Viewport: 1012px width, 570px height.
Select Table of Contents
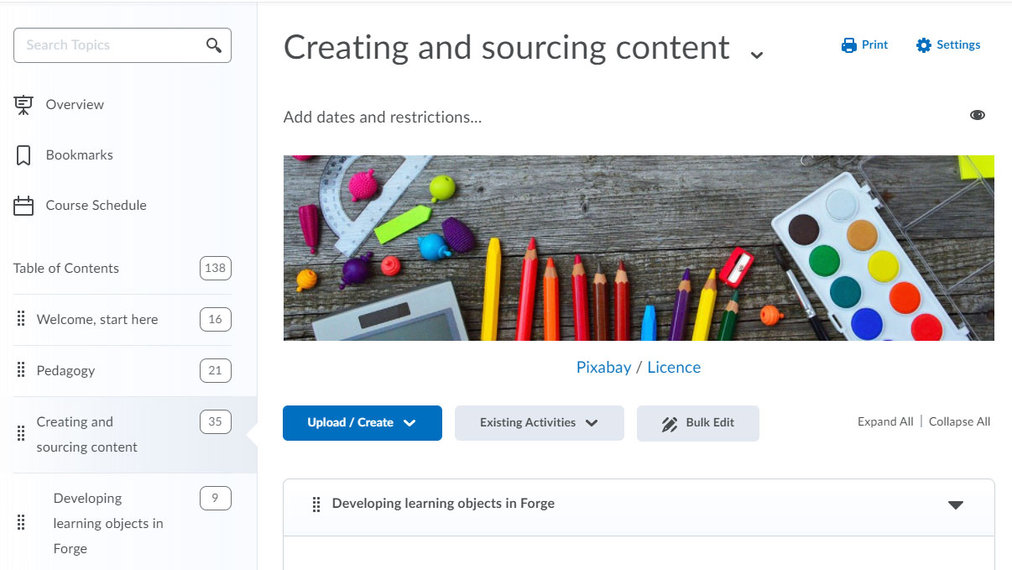(66, 269)
